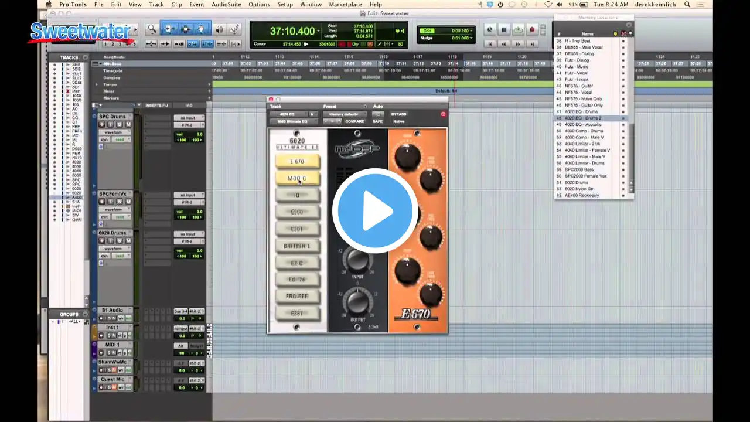The image size is (750, 422).
Task: Select the Selector tool
Action: coord(185,29)
